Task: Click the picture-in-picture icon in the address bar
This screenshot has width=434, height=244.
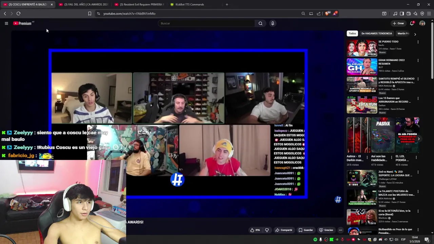Action: (x=311, y=14)
